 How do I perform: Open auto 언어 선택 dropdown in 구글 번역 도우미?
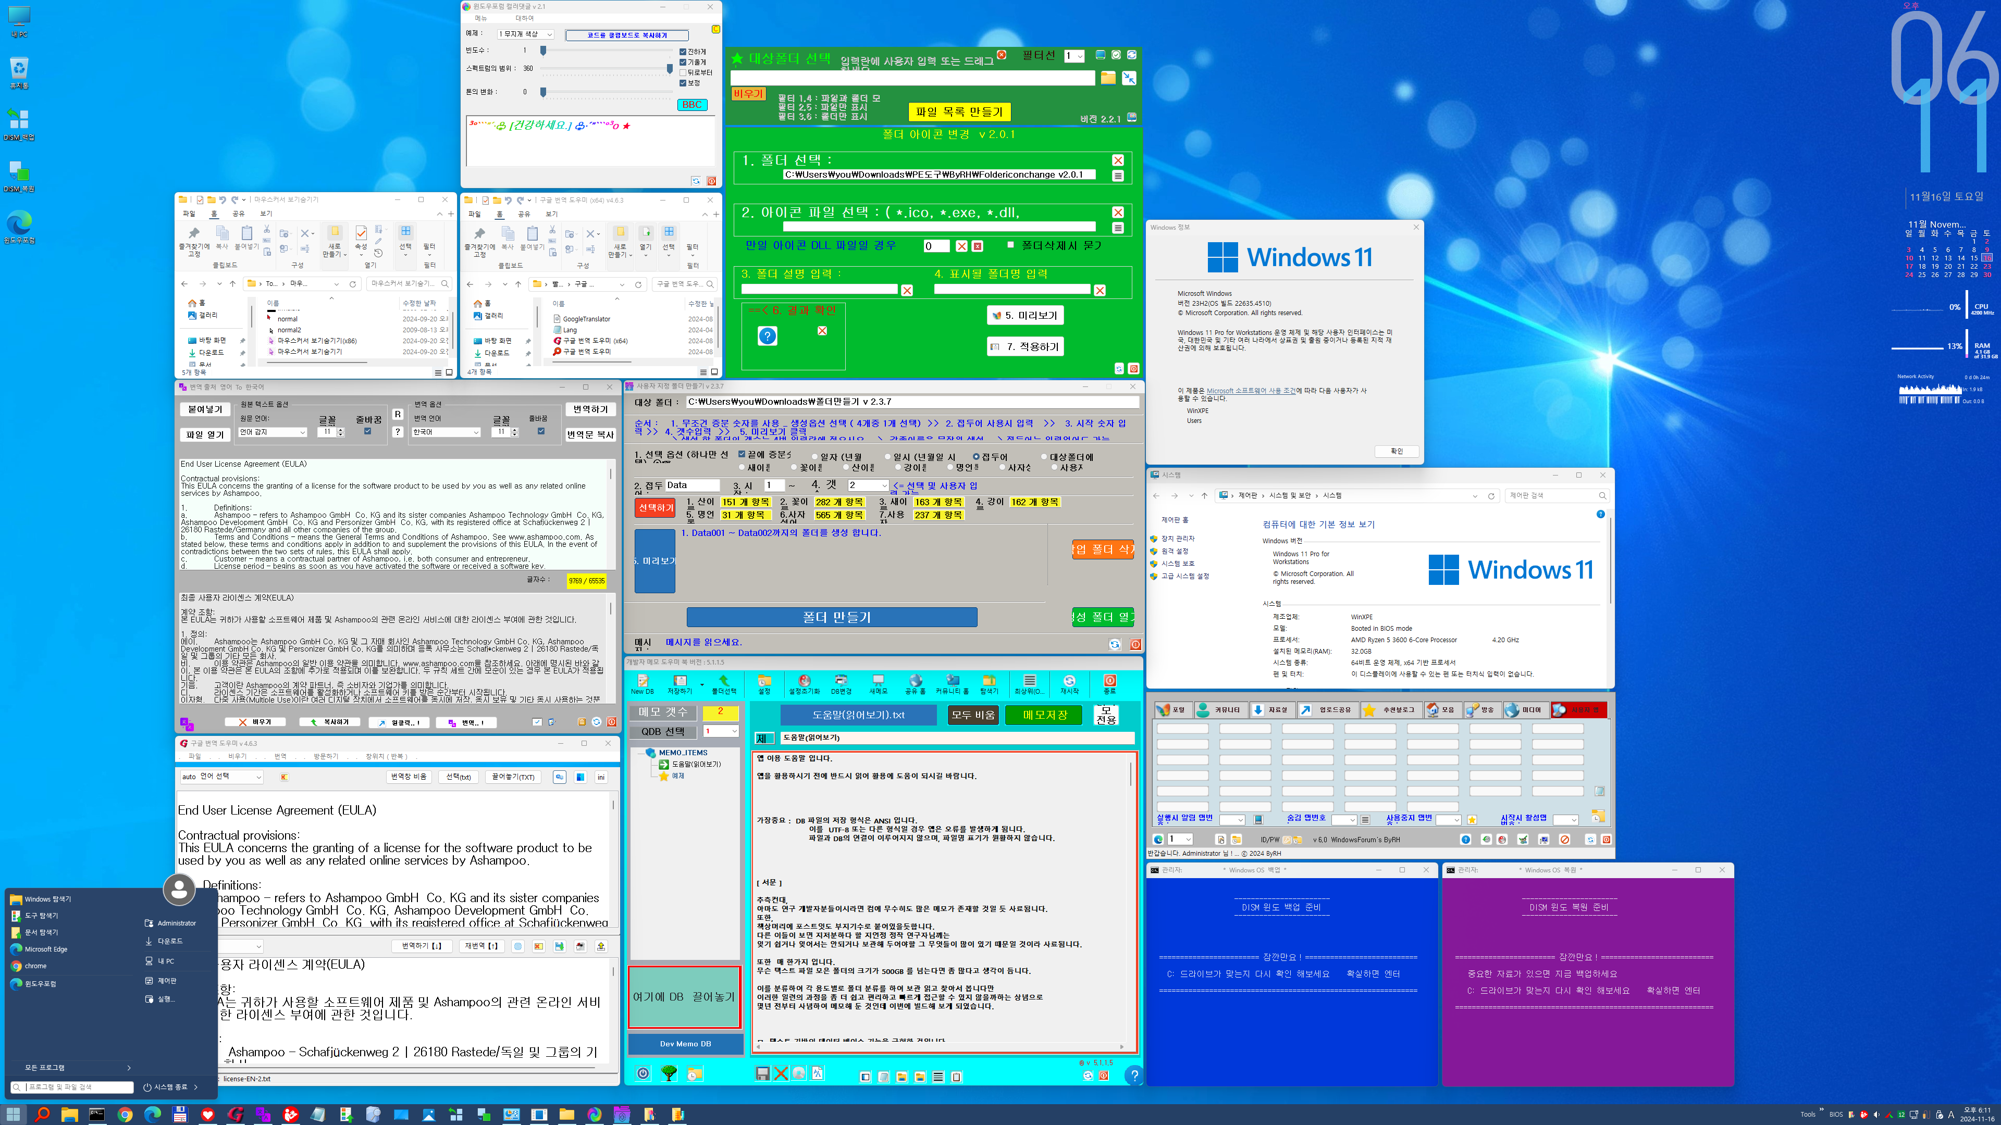tap(221, 777)
